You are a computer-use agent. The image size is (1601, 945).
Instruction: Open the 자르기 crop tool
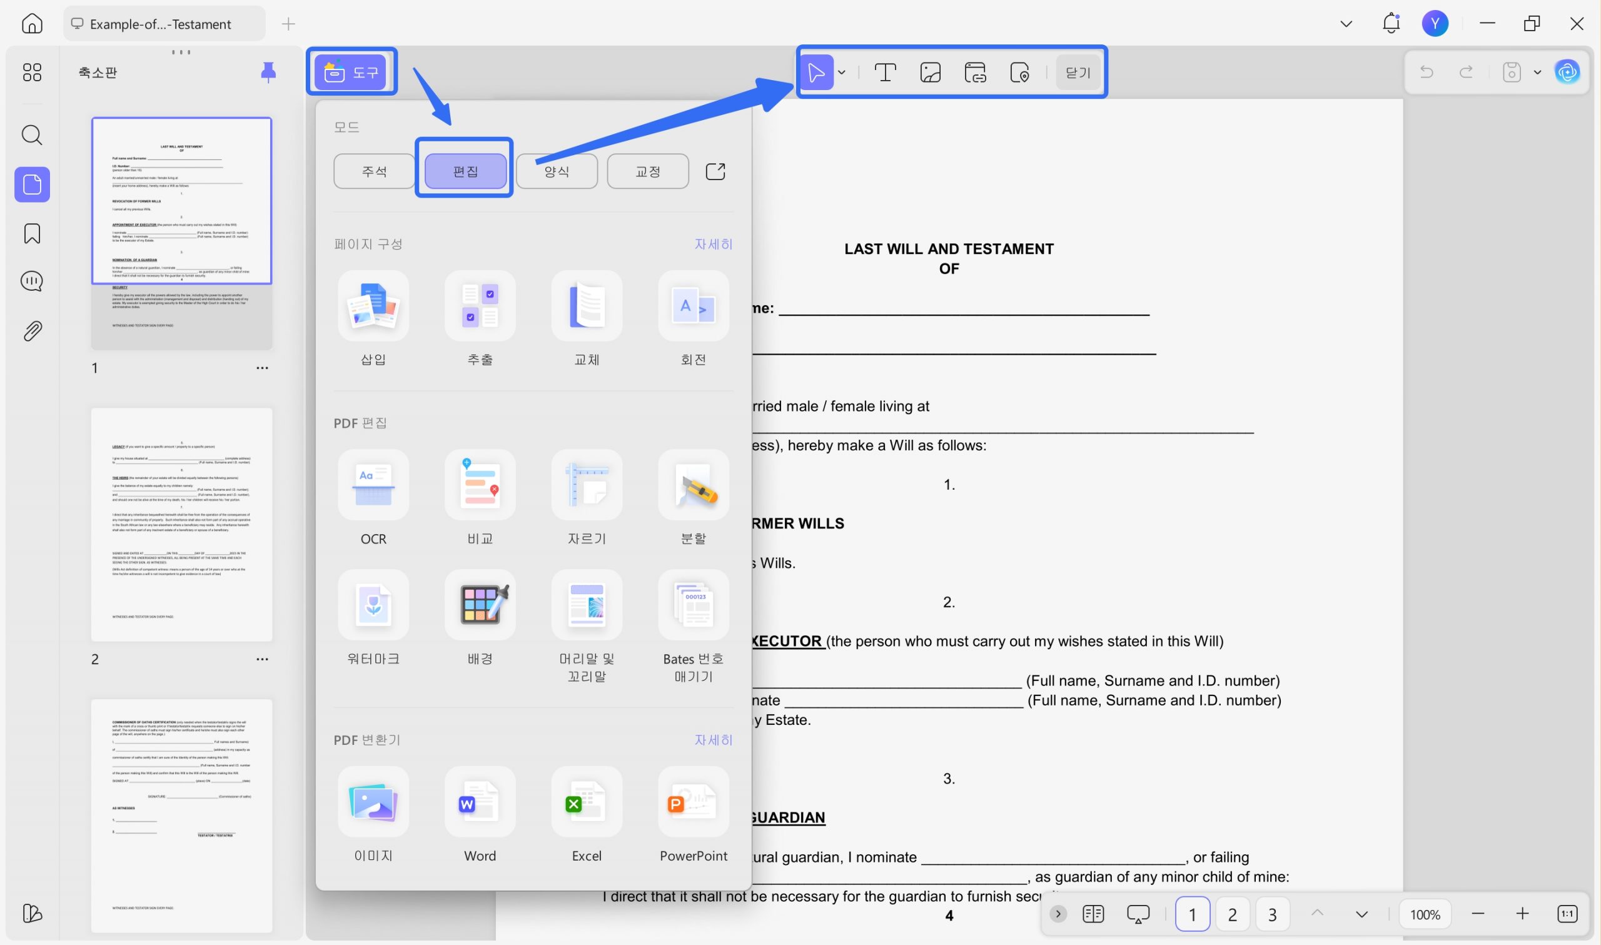(x=586, y=498)
